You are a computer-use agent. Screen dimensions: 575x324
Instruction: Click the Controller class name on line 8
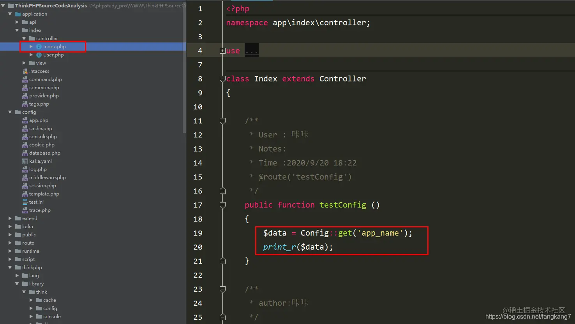click(x=343, y=79)
